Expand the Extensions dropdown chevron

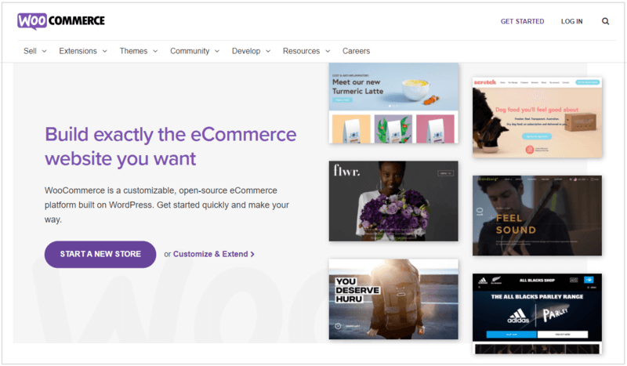pyautogui.click(x=105, y=51)
